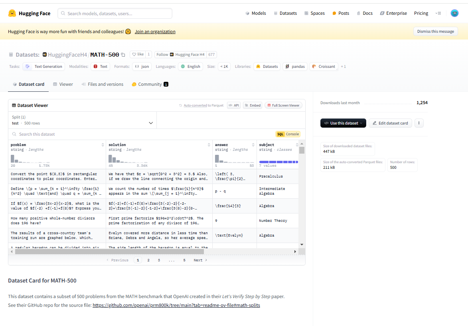The width and height of the screenshot is (468, 326).
Task: Click the horizontal table scrollbar right arrow
Action: tap(295, 252)
